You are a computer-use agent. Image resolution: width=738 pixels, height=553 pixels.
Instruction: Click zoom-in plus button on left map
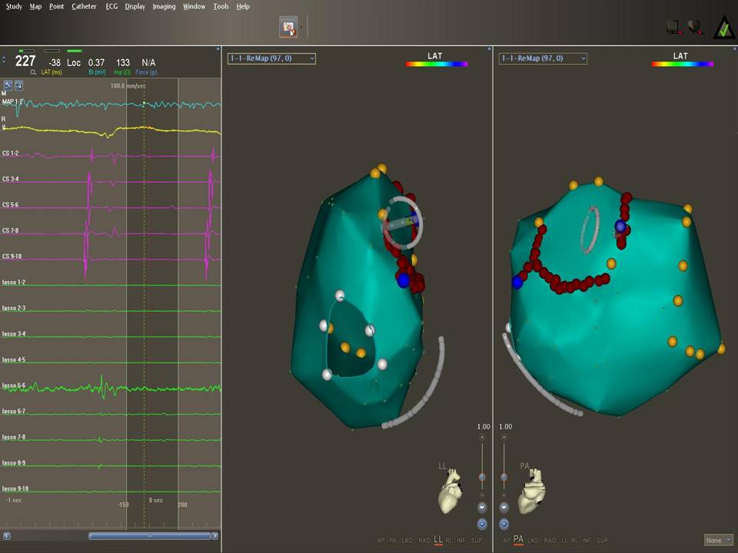tap(482, 437)
